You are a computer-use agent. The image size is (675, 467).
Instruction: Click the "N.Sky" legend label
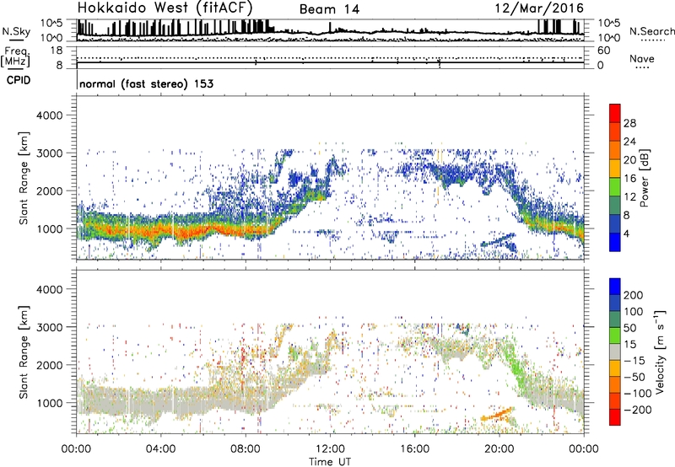(16, 31)
